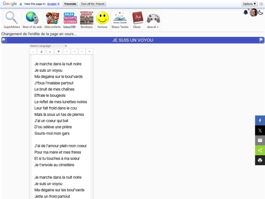265x199 pixels.
Task: Select the light blue dot color button
Action: point(75,52)
